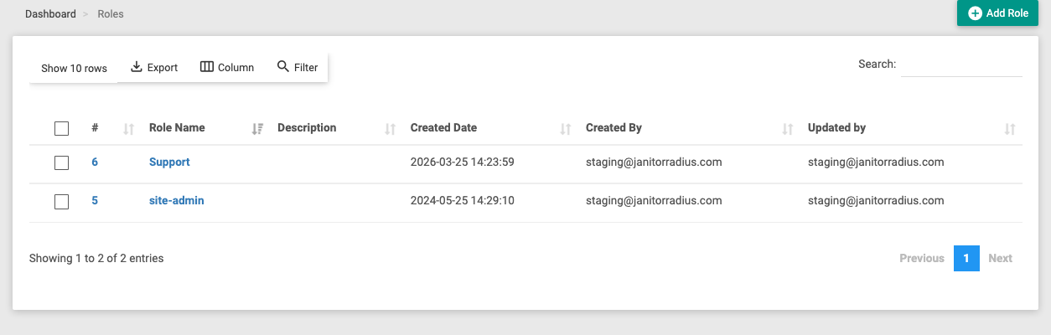Screen dimensions: 1051x335
Task: Open the Show 10 rows dropdown
Action: 74,68
